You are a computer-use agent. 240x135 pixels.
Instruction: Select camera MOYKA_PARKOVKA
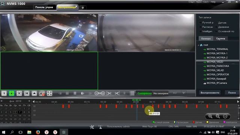coord(218,66)
